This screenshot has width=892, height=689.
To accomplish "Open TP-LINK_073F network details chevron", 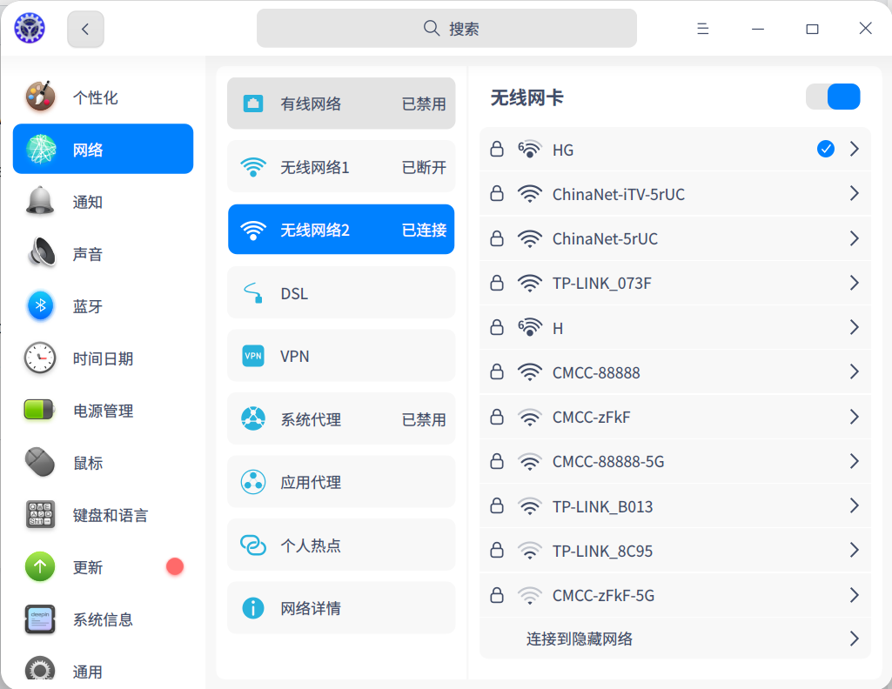I will pyautogui.click(x=854, y=283).
